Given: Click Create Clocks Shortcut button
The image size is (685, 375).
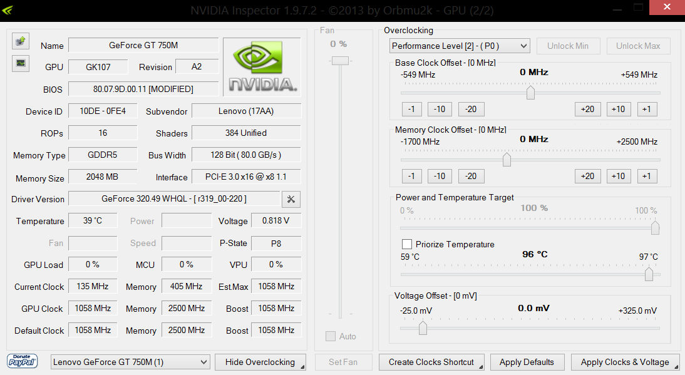Looking at the screenshot, I should (x=431, y=362).
